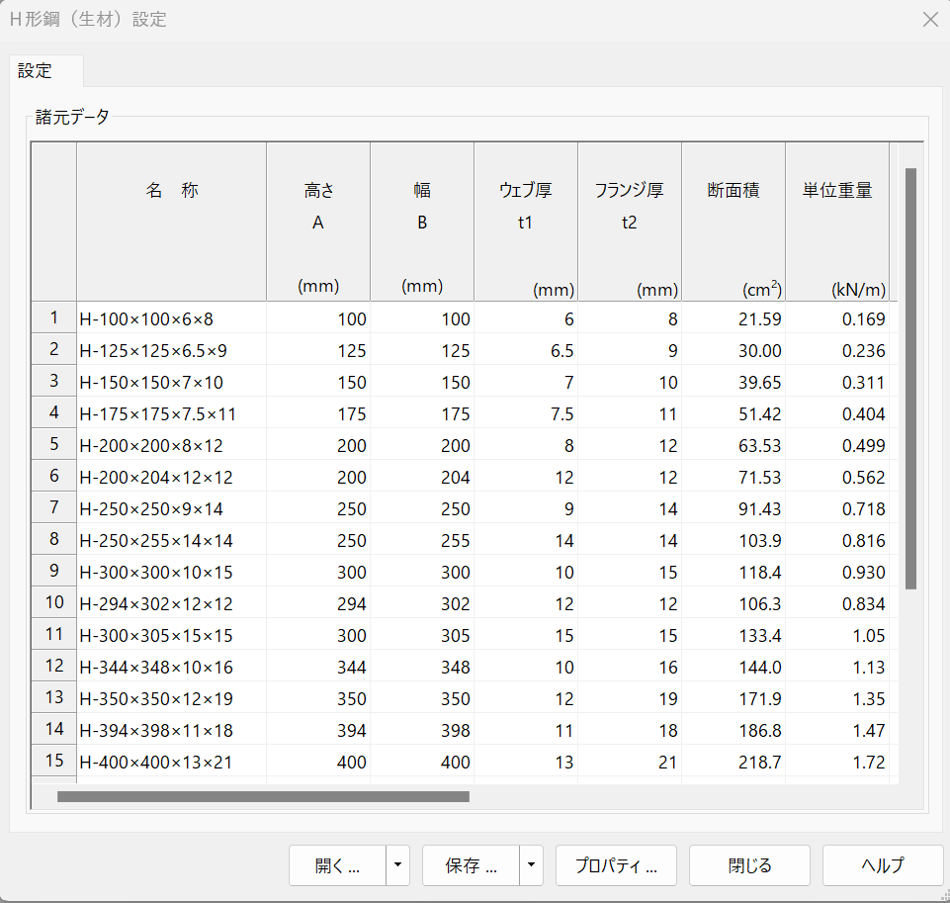The width and height of the screenshot is (950, 903).
Task: Click the 名称 column header
Action: click(171, 192)
